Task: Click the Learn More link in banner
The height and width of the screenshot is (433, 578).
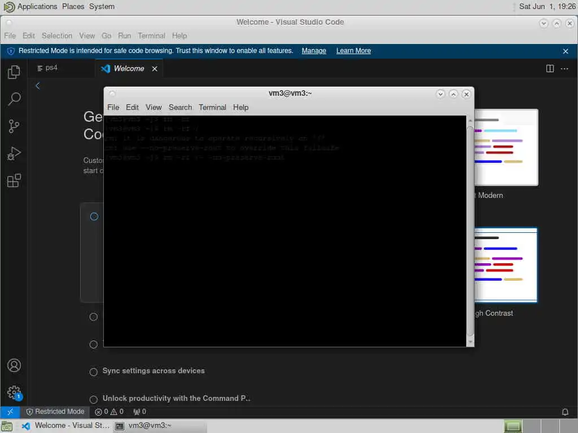Action: (353, 51)
